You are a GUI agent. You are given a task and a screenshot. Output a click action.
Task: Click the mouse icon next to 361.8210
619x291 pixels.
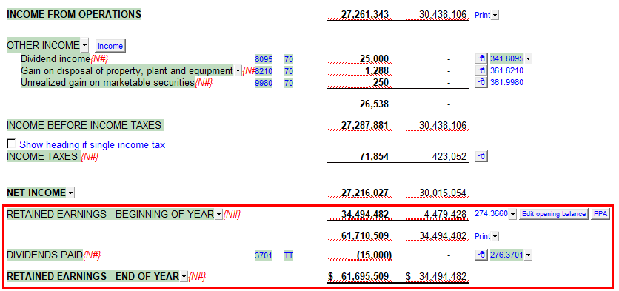(x=481, y=70)
